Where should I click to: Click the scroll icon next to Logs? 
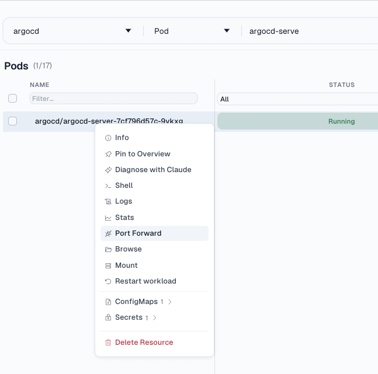108,201
